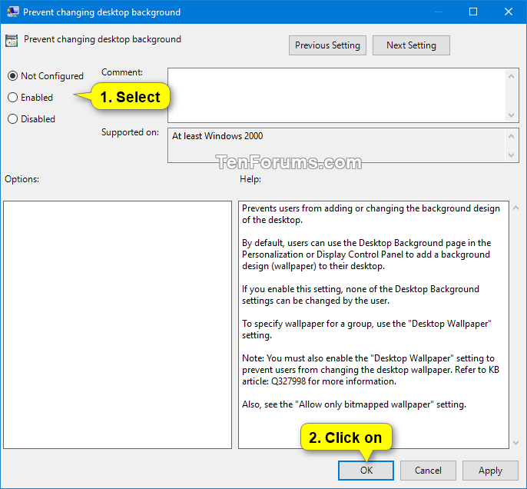Viewport: 527px width, 489px height.
Task: Click Help text mentioning Q327998 article
Action: point(370,370)
